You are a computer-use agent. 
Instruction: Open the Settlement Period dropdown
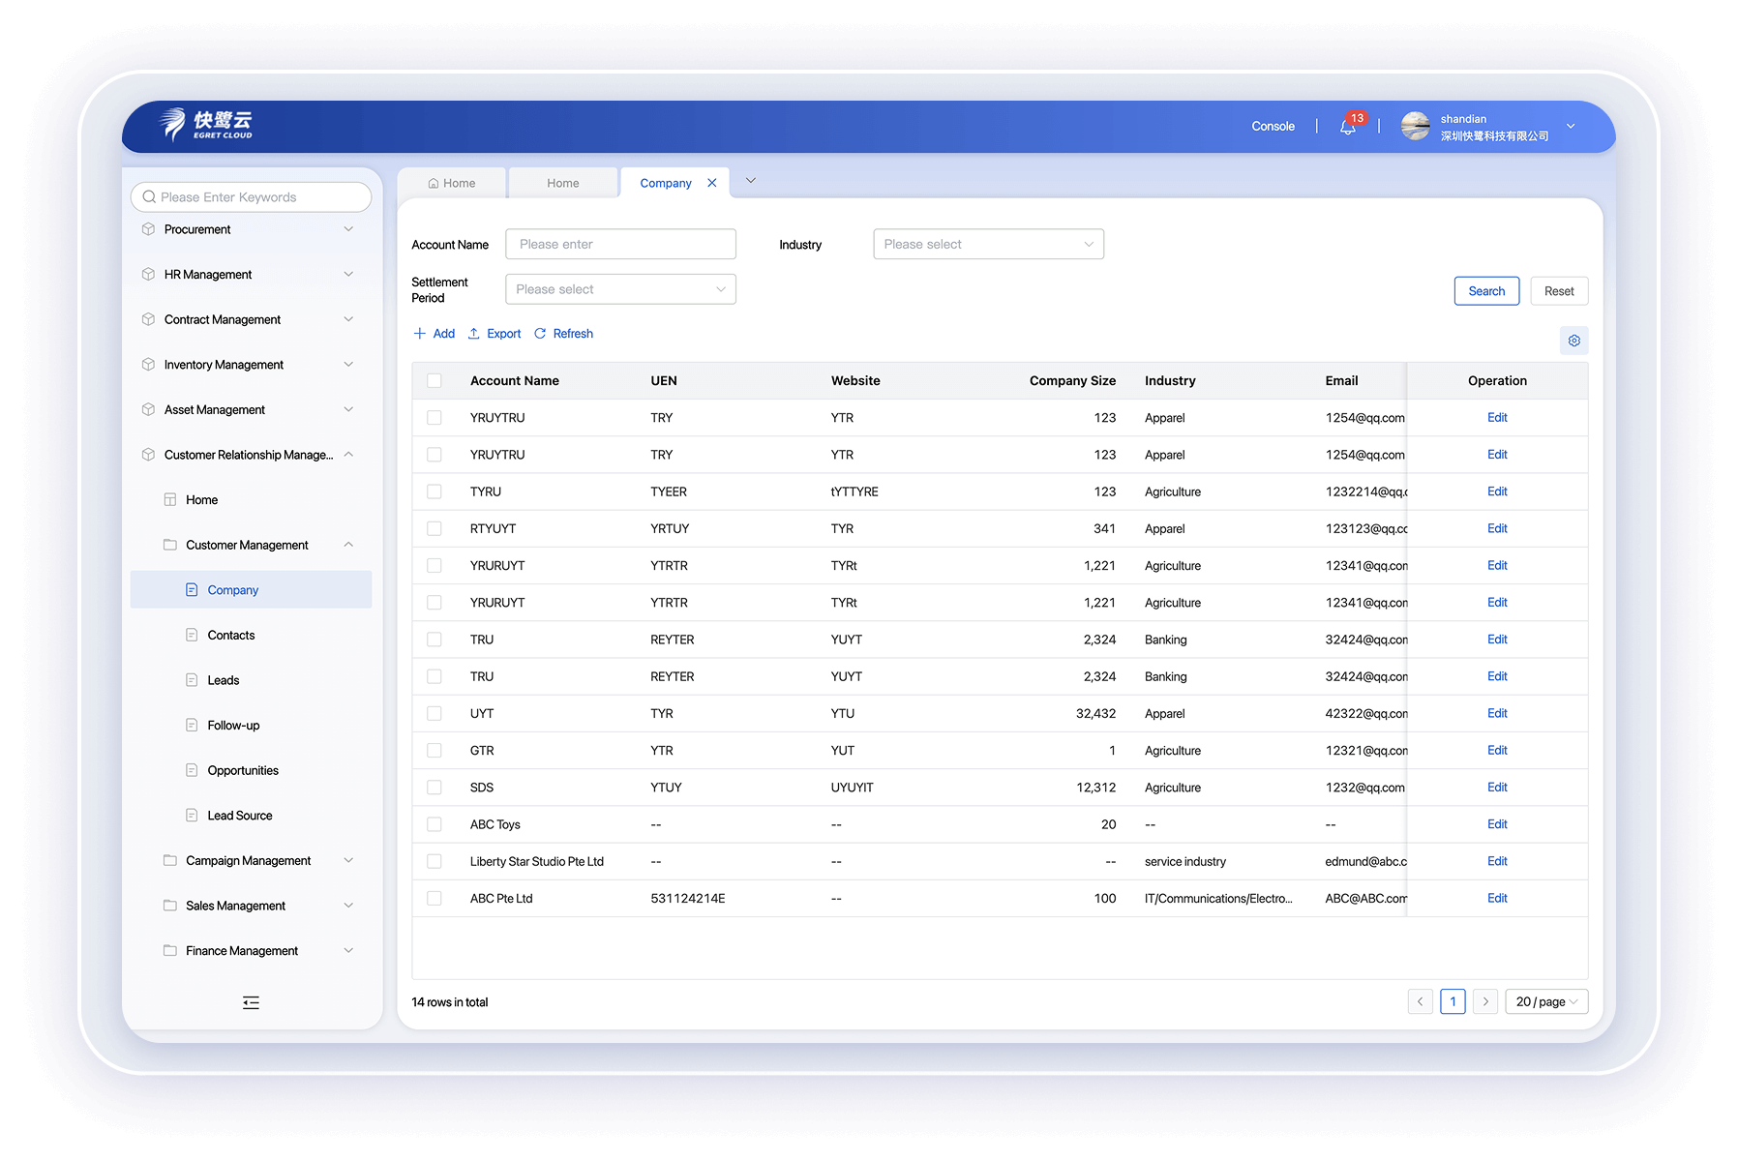click(x=619, y=288)
